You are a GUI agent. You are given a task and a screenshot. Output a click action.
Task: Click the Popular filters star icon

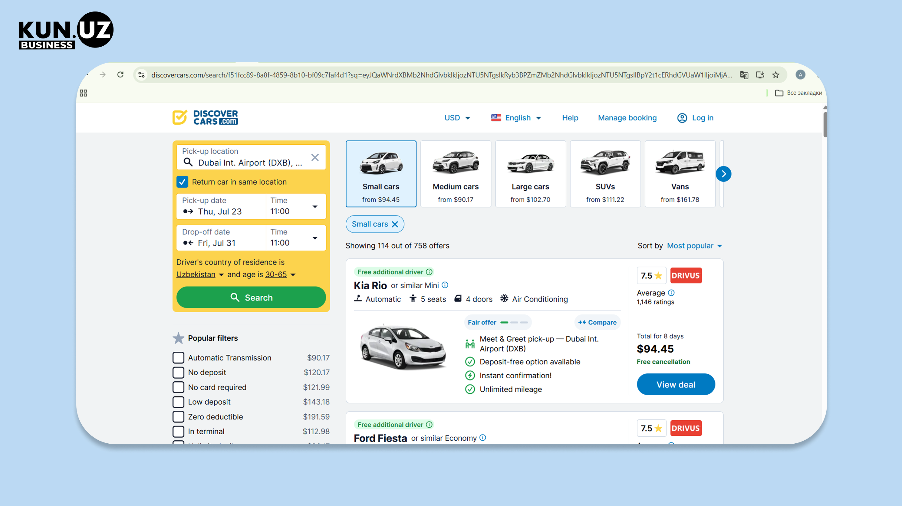coord(179,338)
